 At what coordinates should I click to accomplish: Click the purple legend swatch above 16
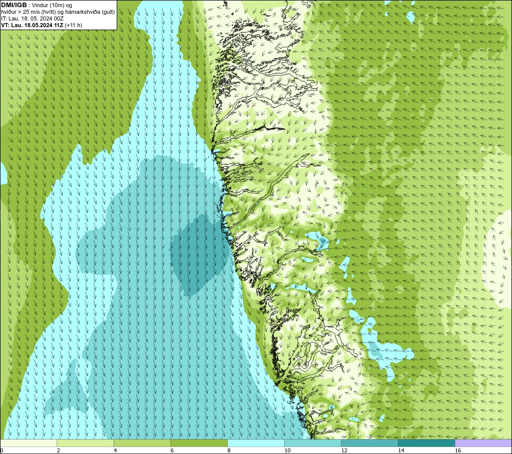(x=483, y=443)
